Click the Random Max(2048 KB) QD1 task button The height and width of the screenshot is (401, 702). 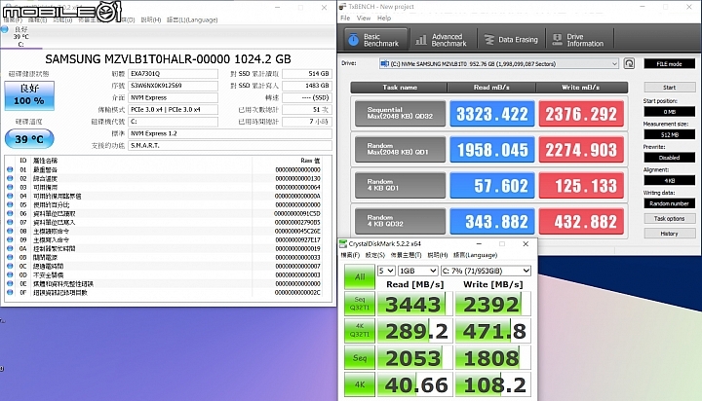[x=400, y=149]
